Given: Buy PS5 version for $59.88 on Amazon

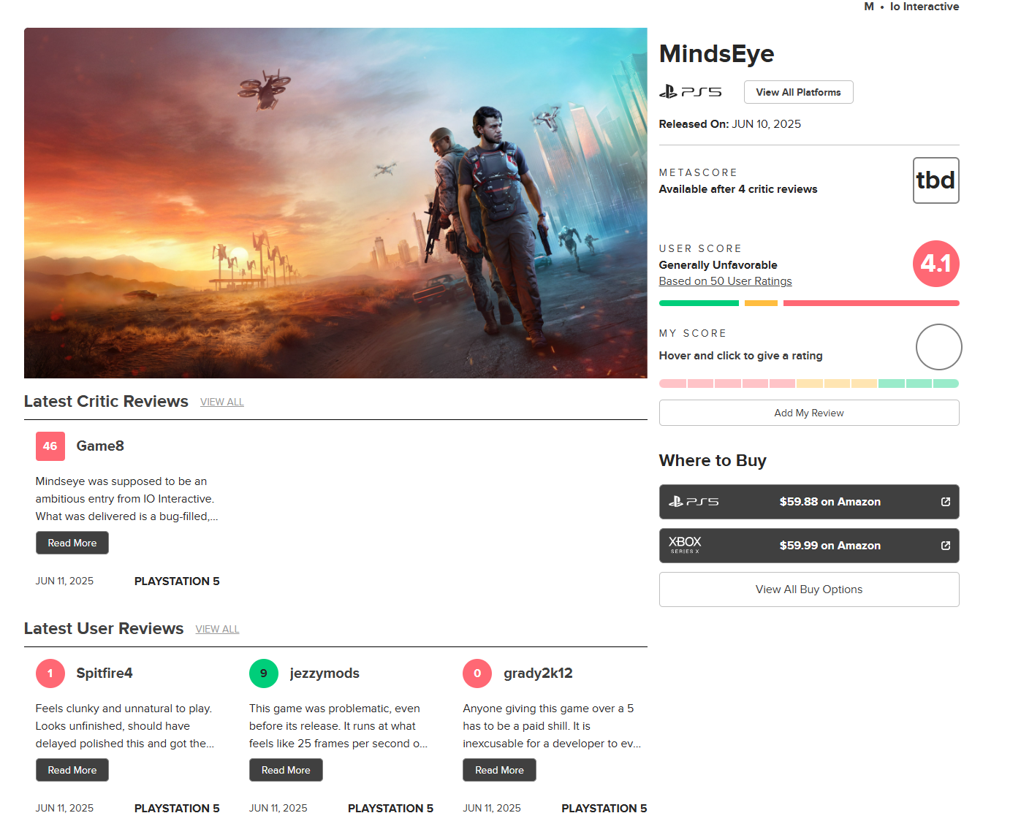Looking at the screenshot, I should pos(809,502).
